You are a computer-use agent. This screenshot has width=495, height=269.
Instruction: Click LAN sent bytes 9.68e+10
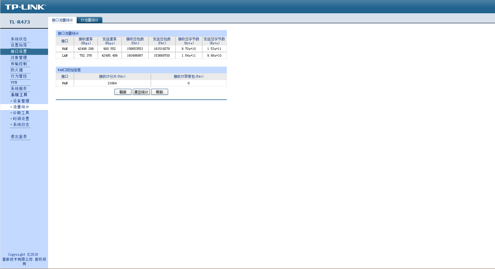tap(214, 55)
